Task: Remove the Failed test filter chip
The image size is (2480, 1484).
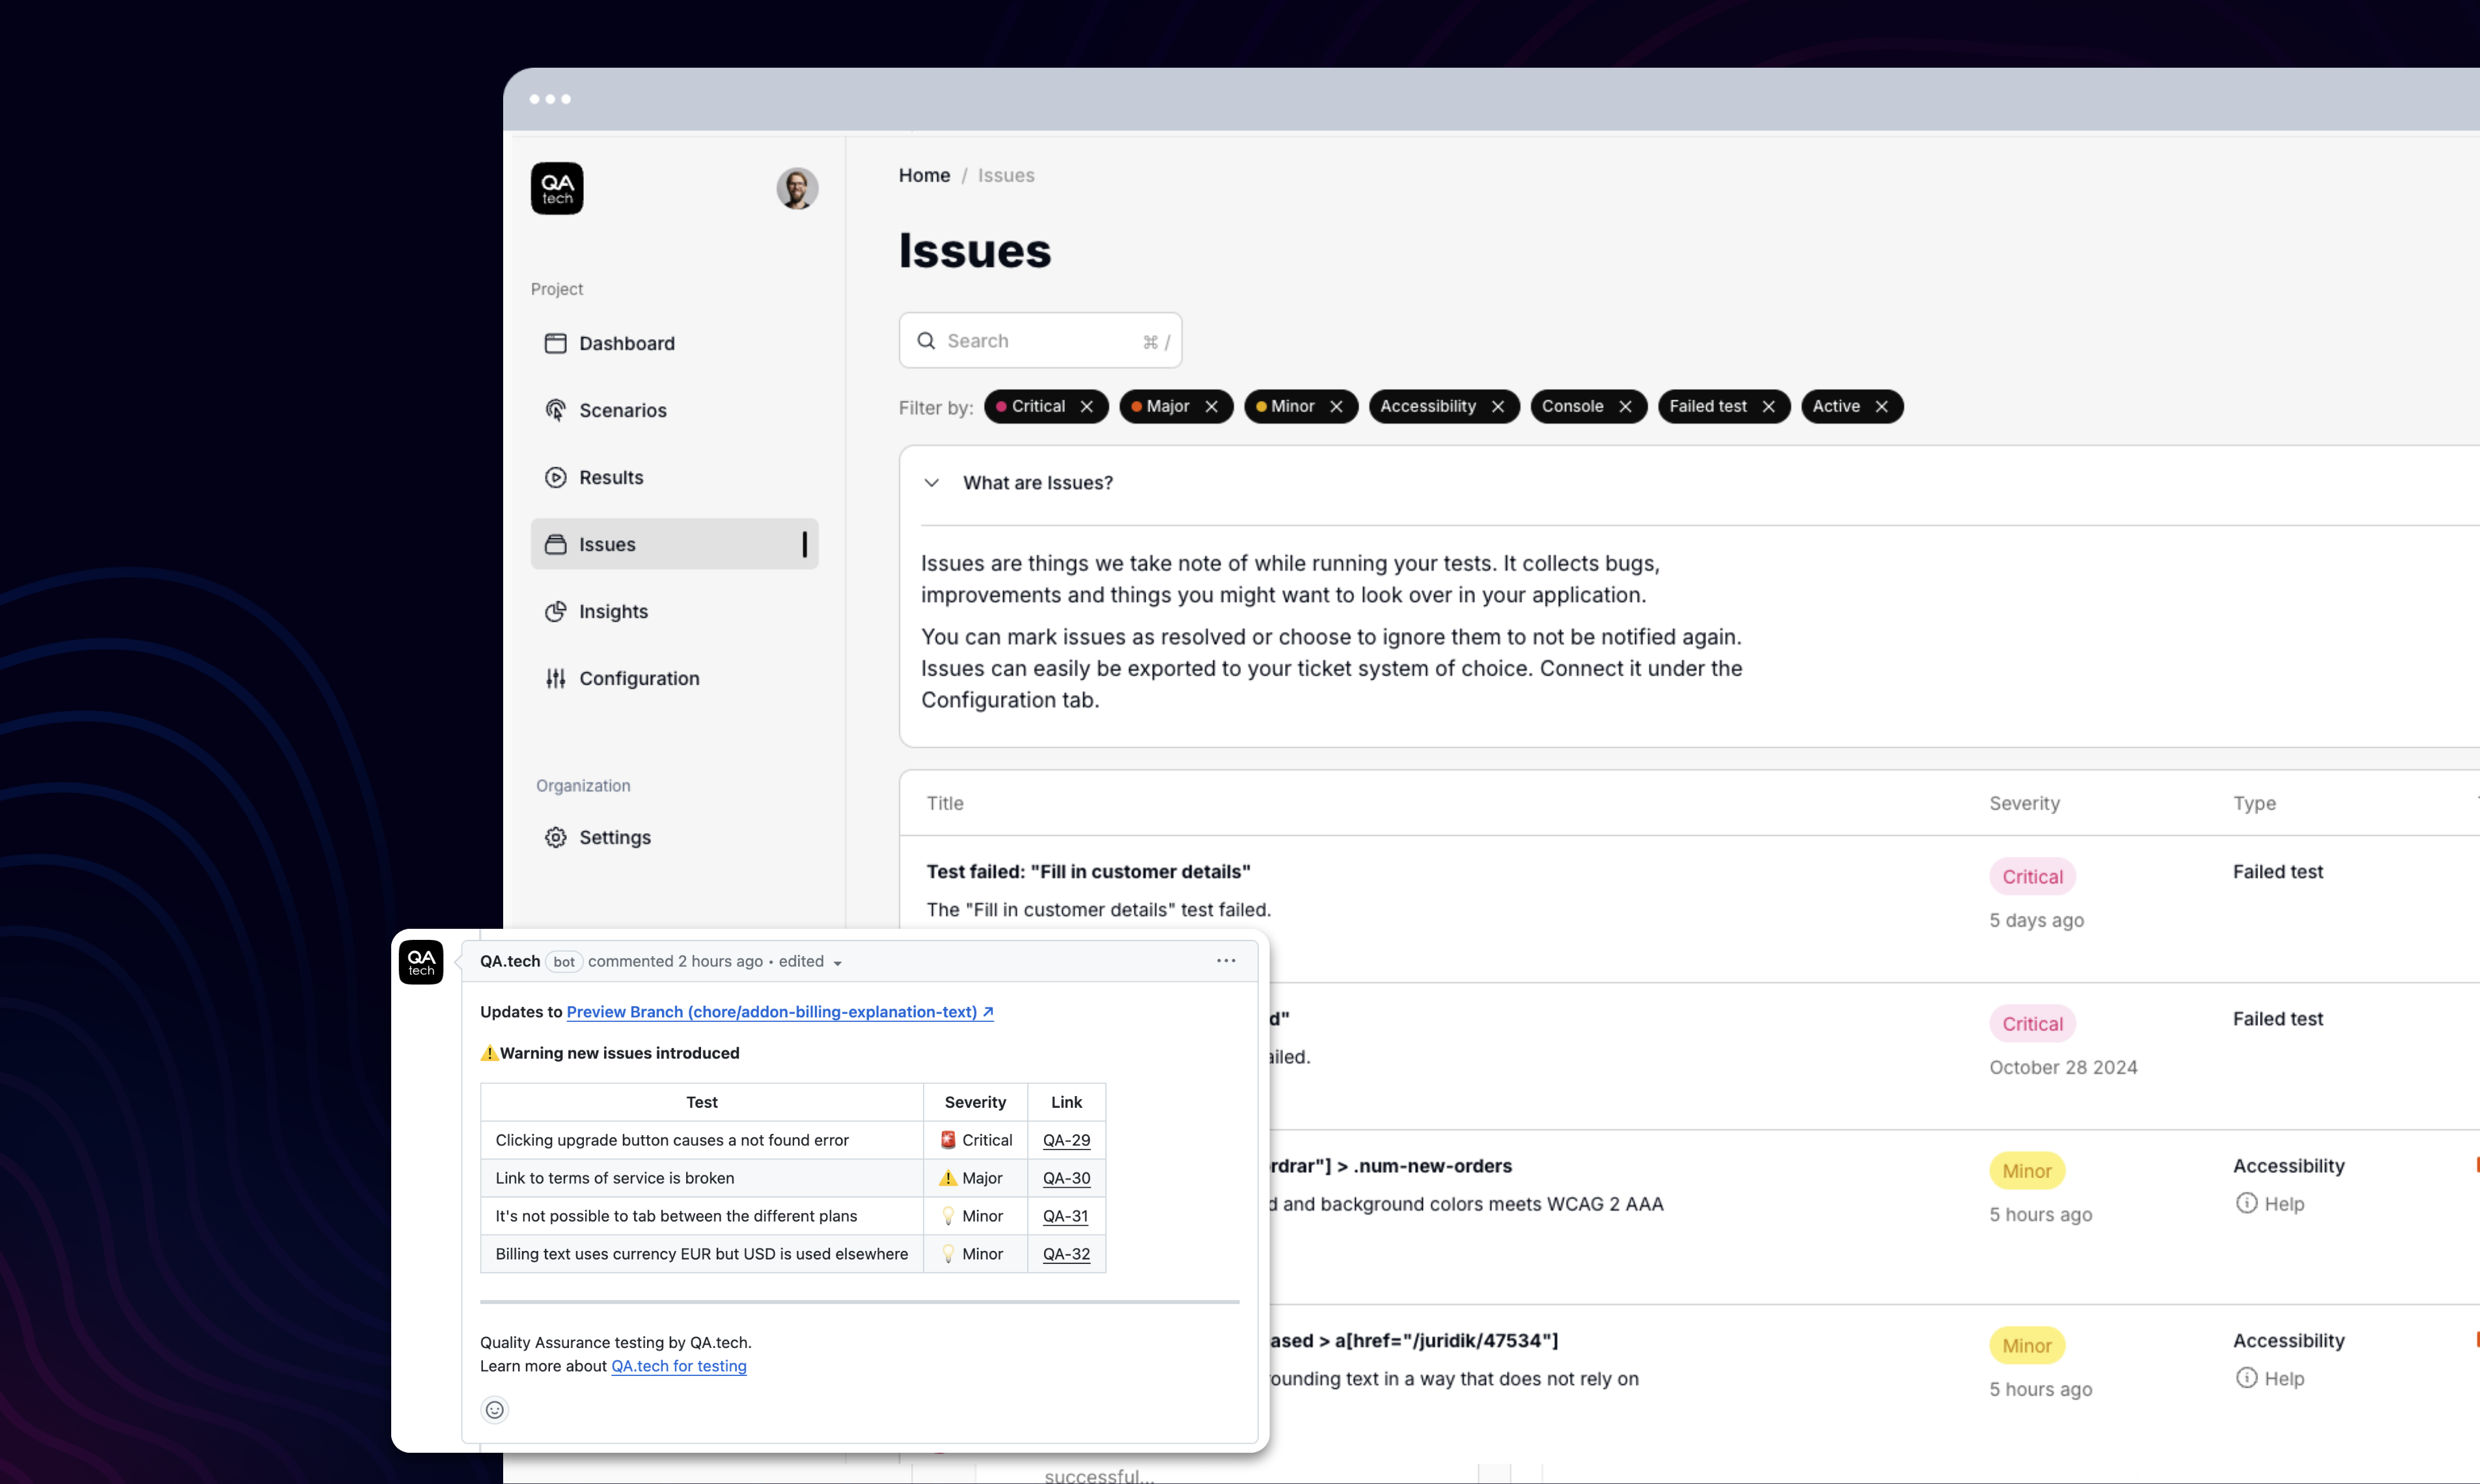Action: click(x=1768, y=406)
